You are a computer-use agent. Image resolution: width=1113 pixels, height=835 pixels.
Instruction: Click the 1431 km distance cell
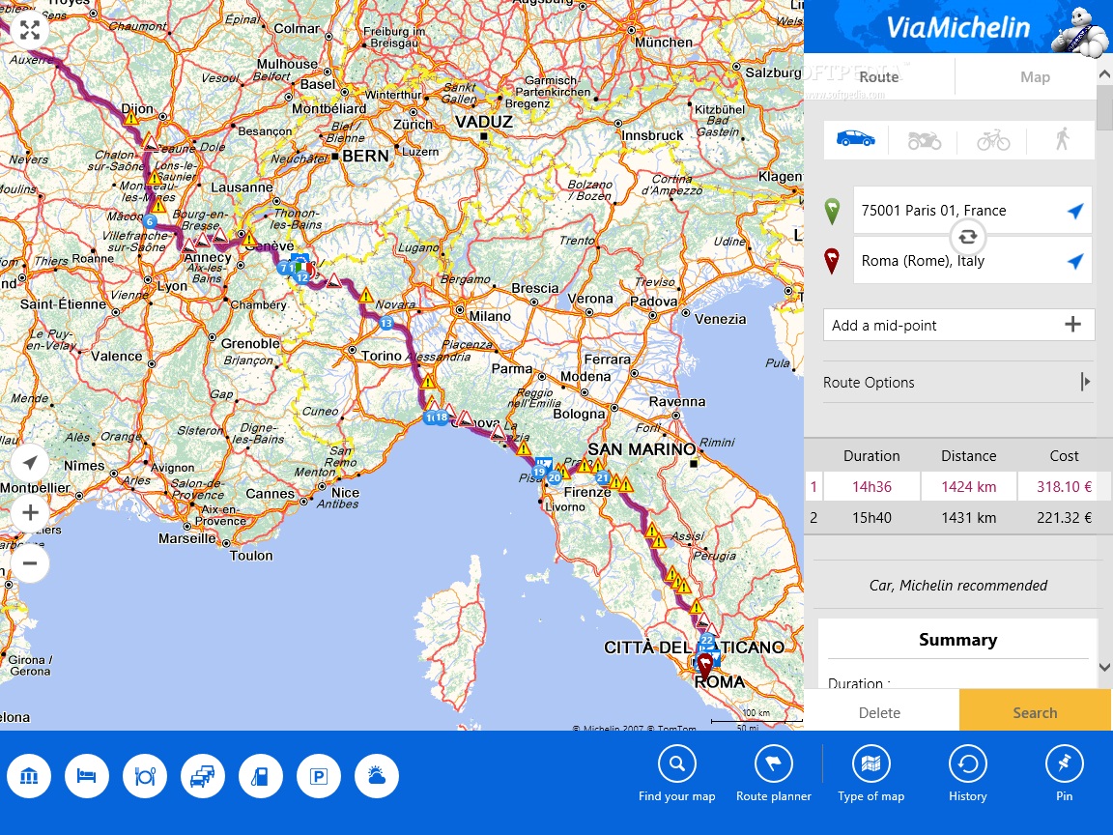click(968, 518)
